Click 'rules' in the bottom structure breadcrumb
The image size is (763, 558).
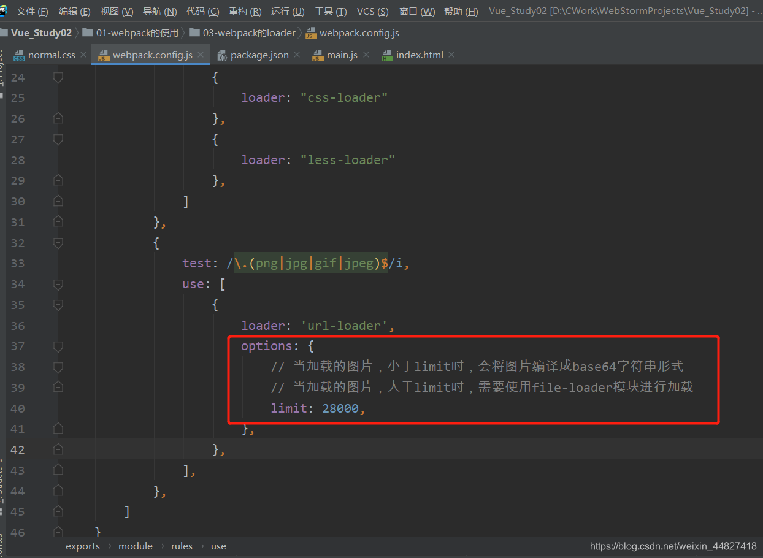(x=182, y=546)
